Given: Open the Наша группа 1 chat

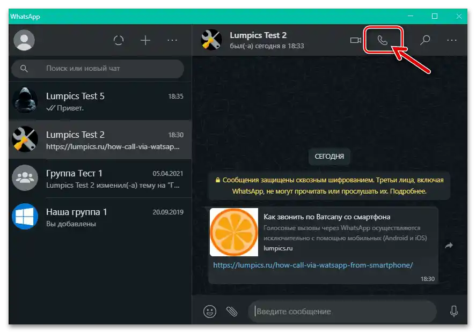Looking at the screenshot, I should point(100,217).
